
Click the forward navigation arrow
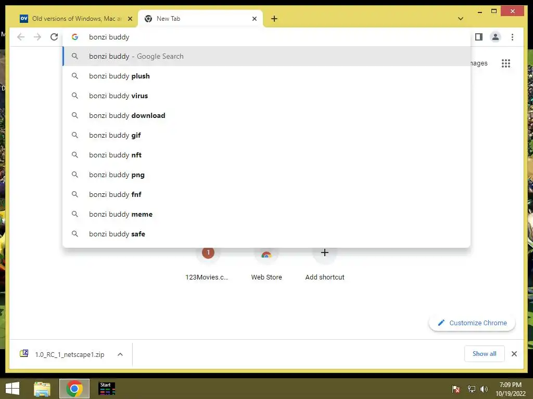point(37,37)
